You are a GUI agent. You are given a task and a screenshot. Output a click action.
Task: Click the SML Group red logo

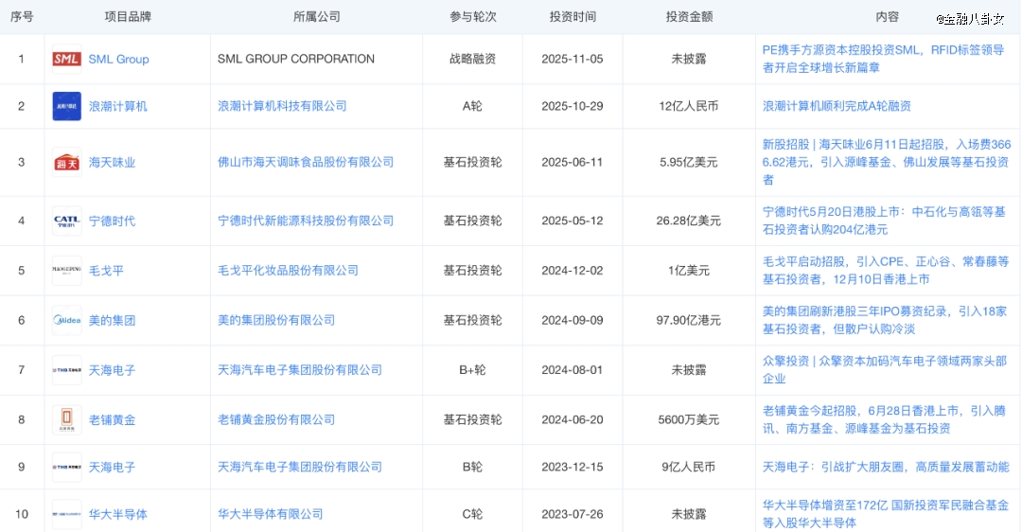(x=66, y=59)
